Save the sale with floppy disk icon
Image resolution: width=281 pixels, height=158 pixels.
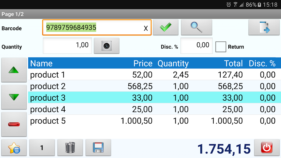coord(98,147)
